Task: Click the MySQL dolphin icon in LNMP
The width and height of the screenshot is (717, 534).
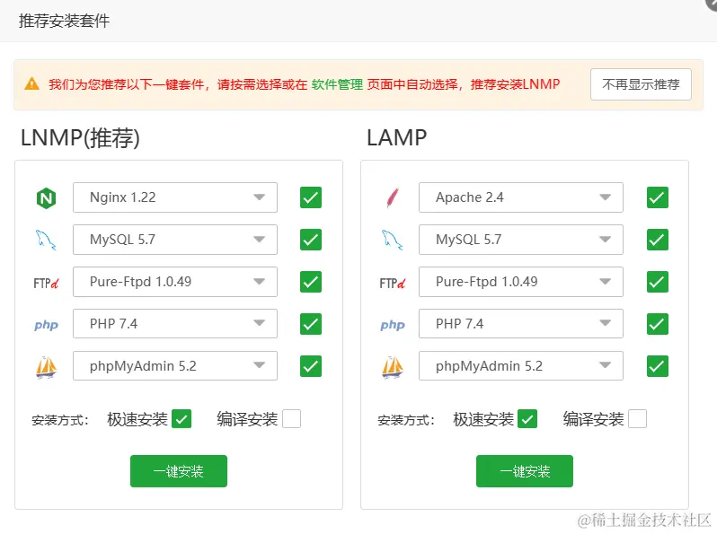Action: (x=46, y=240)
